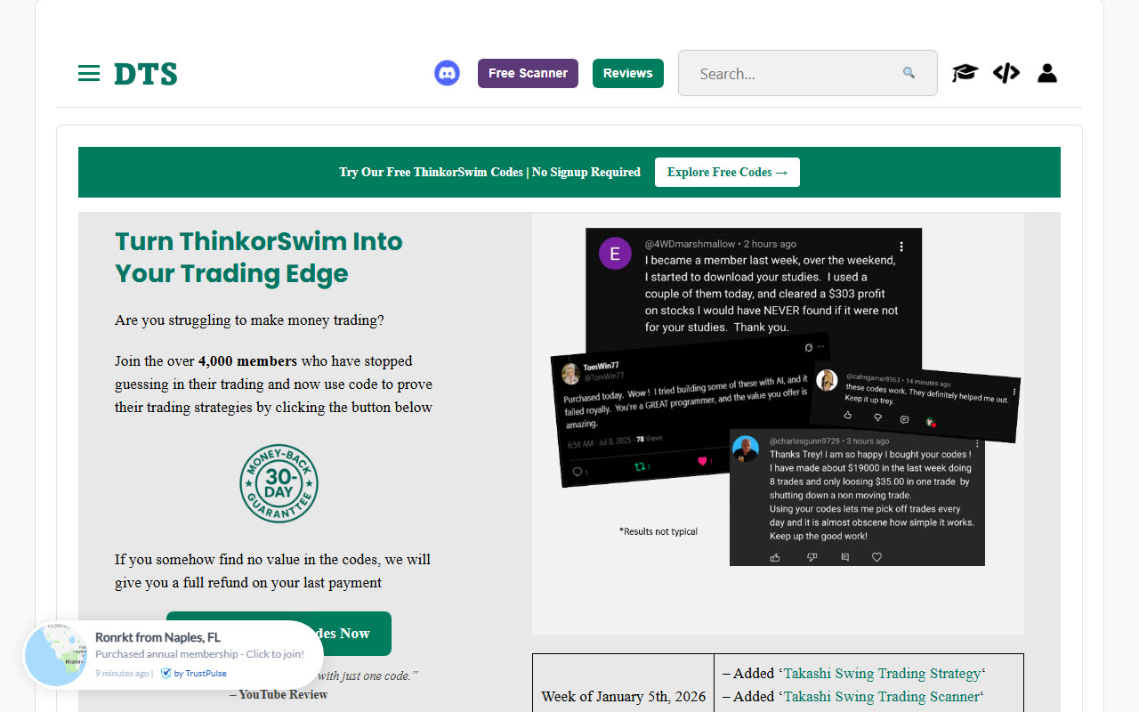Image resolution: width=1139 pixels, height=712 pixels.
Task: Open the Free Scanner button
Action: pos(528,73)
